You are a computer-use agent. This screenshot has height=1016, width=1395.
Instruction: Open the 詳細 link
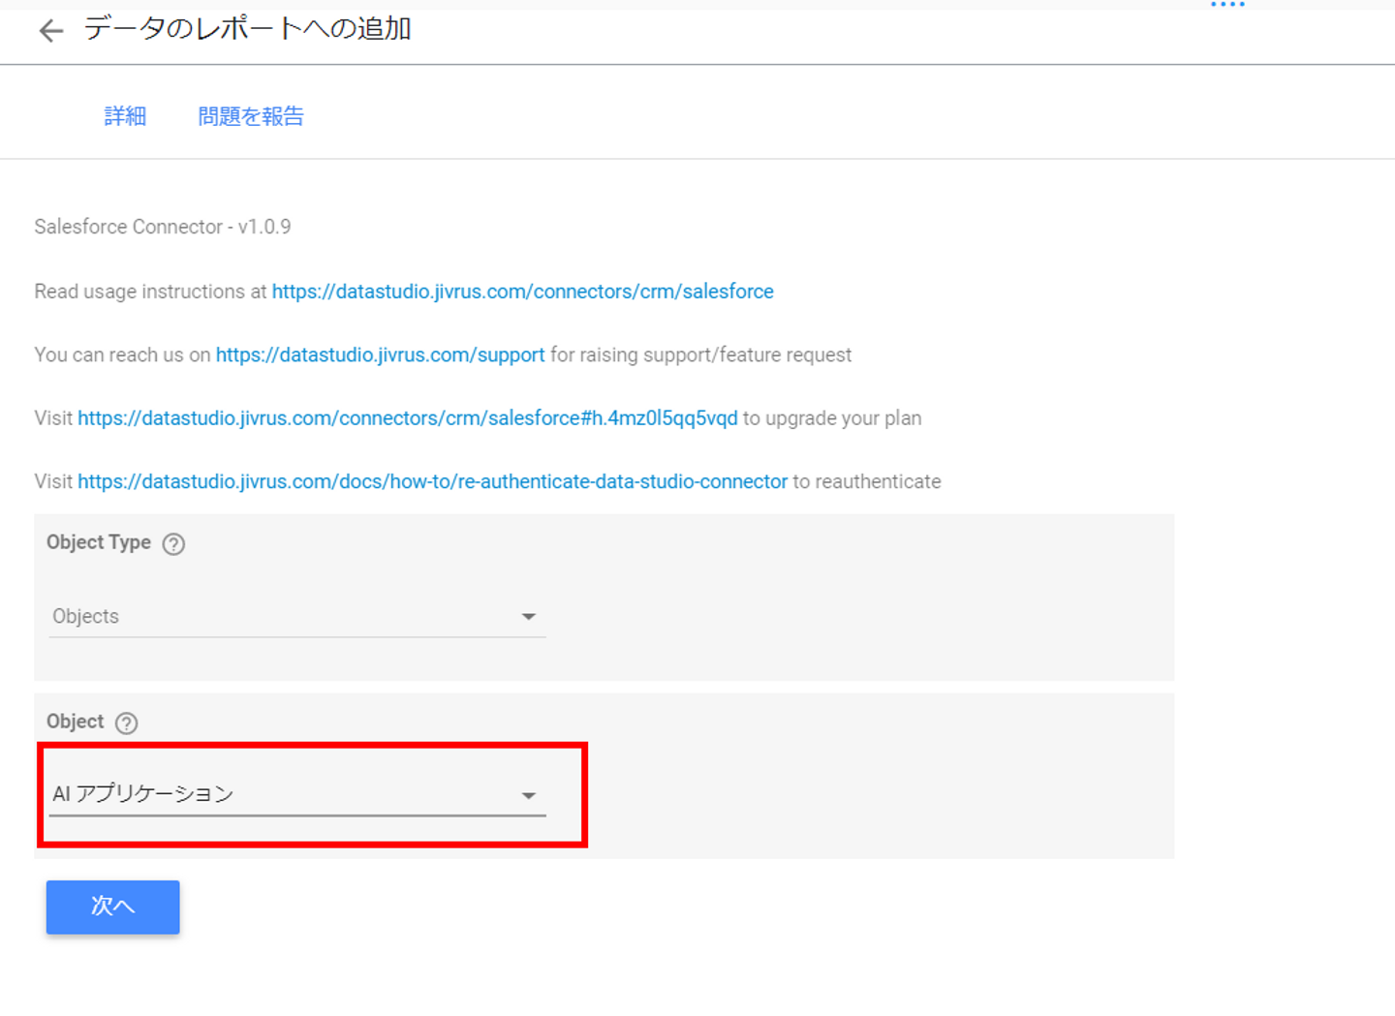point(125,116)
